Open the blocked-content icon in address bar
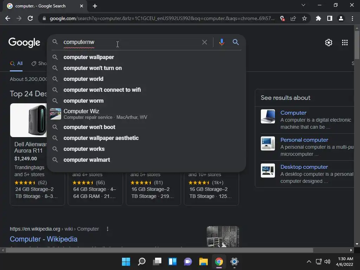 click(x=282, y=18)
